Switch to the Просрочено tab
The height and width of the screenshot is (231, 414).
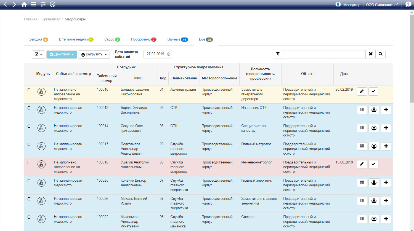[144, 39]
